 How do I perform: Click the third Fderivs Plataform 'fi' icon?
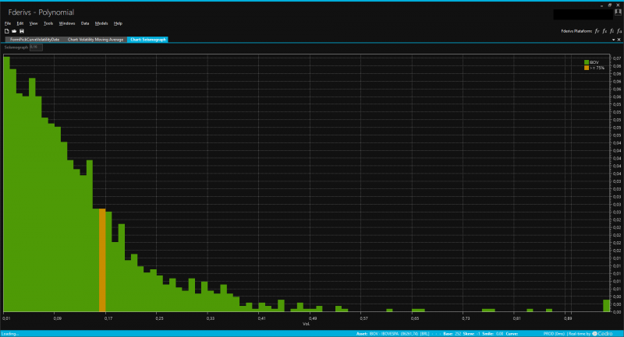[612, 30]
